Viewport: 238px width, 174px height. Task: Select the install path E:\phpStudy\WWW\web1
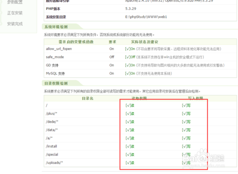click(146, 17)
